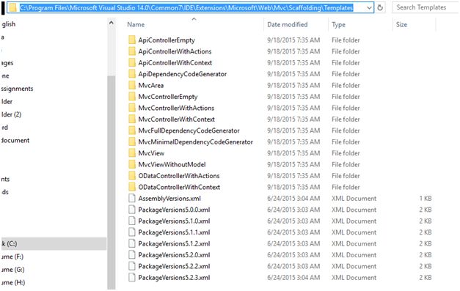460x291 pixels.
Task: Click the MvcArea folder icon
Action: 132,85
